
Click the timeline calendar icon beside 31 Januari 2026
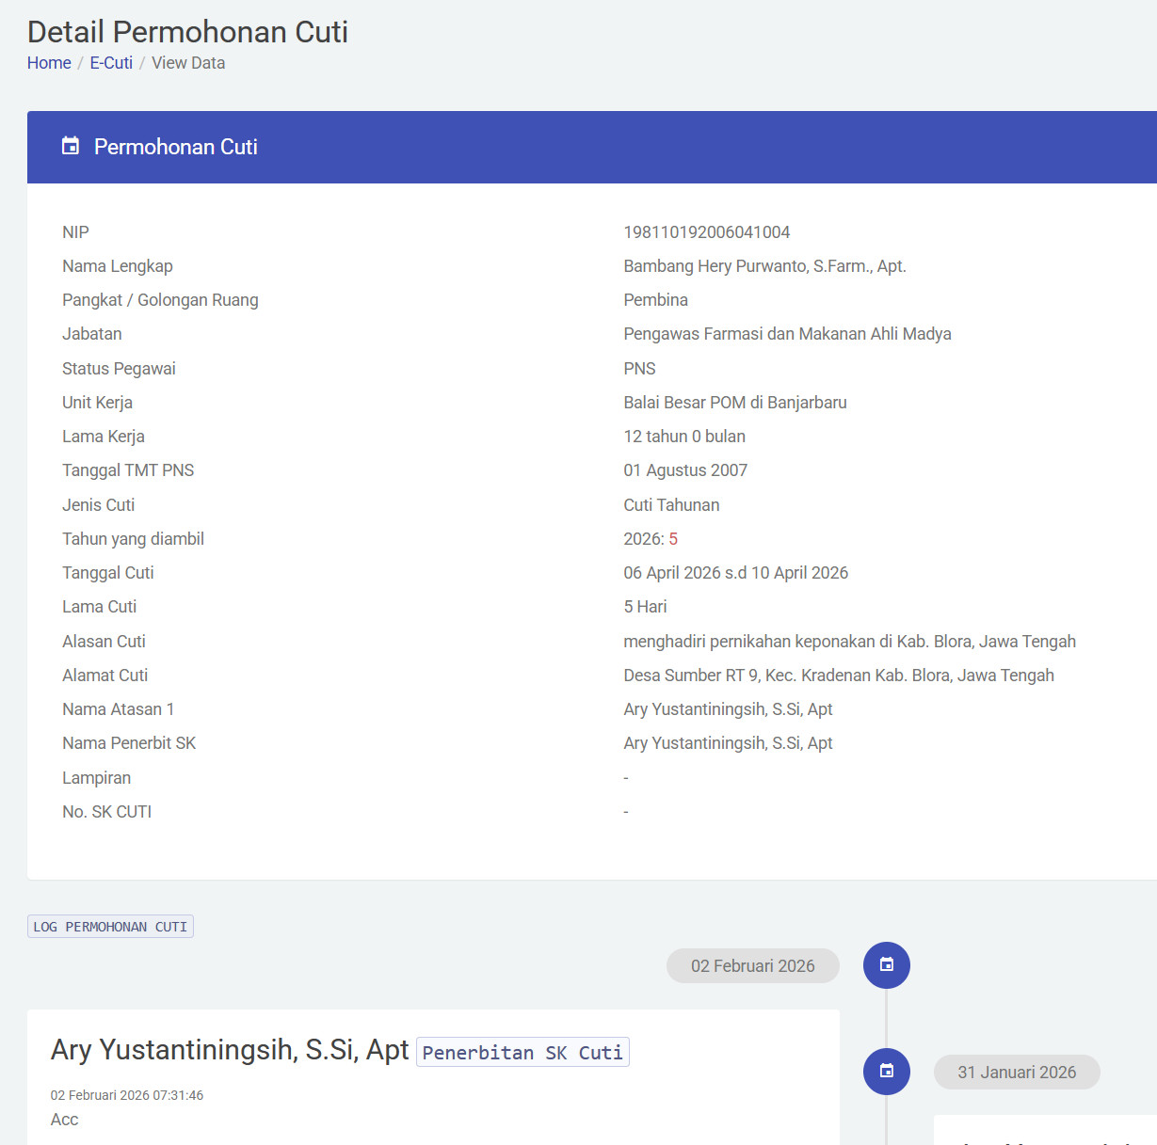click(886, 1071)
